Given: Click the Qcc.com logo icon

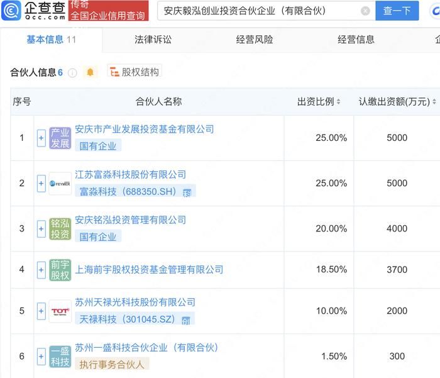Looking at the screenshot, I should coord(11,11).
